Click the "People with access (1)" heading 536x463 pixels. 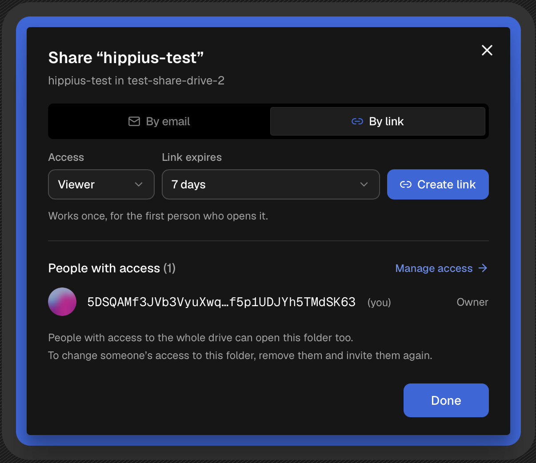point(112,268)
